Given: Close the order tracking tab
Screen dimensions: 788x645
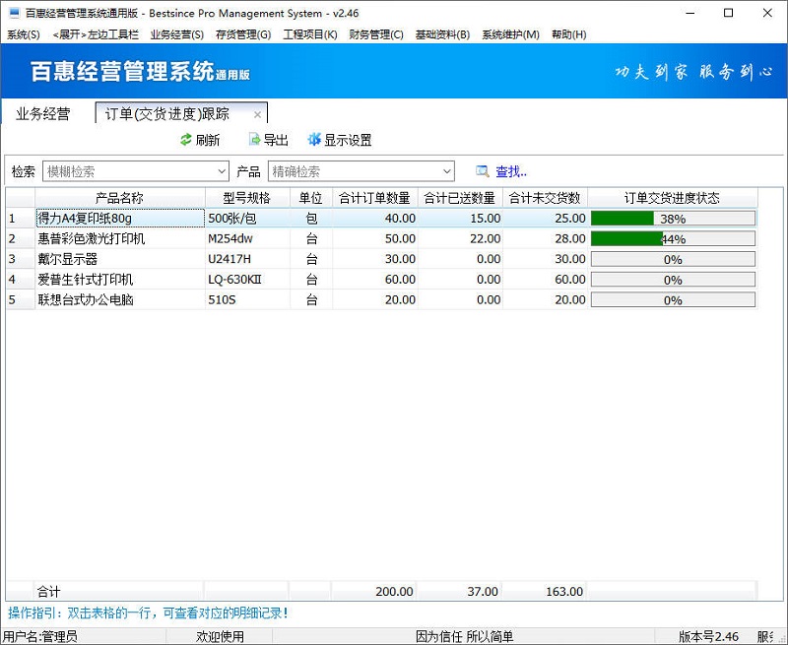Looking at the screenshot, I should [x=257, y=114].
